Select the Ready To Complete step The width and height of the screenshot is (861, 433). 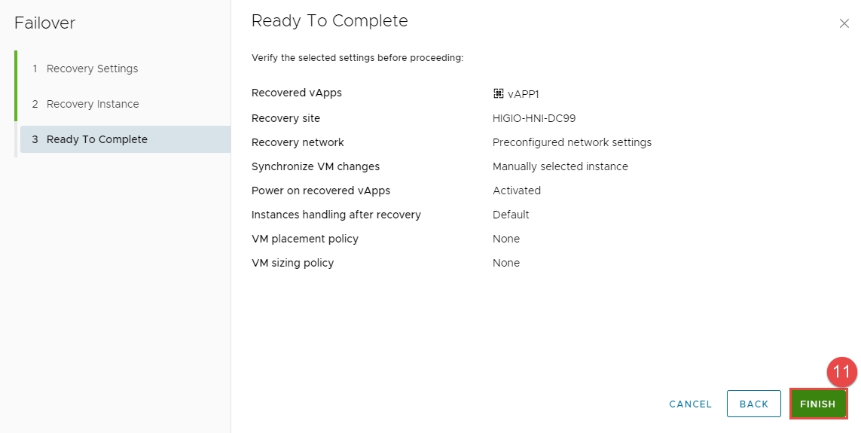[x=96, y=139]
